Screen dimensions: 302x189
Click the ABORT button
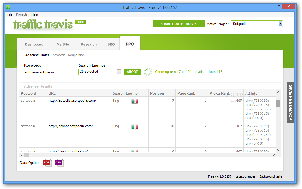click(132, 72)
